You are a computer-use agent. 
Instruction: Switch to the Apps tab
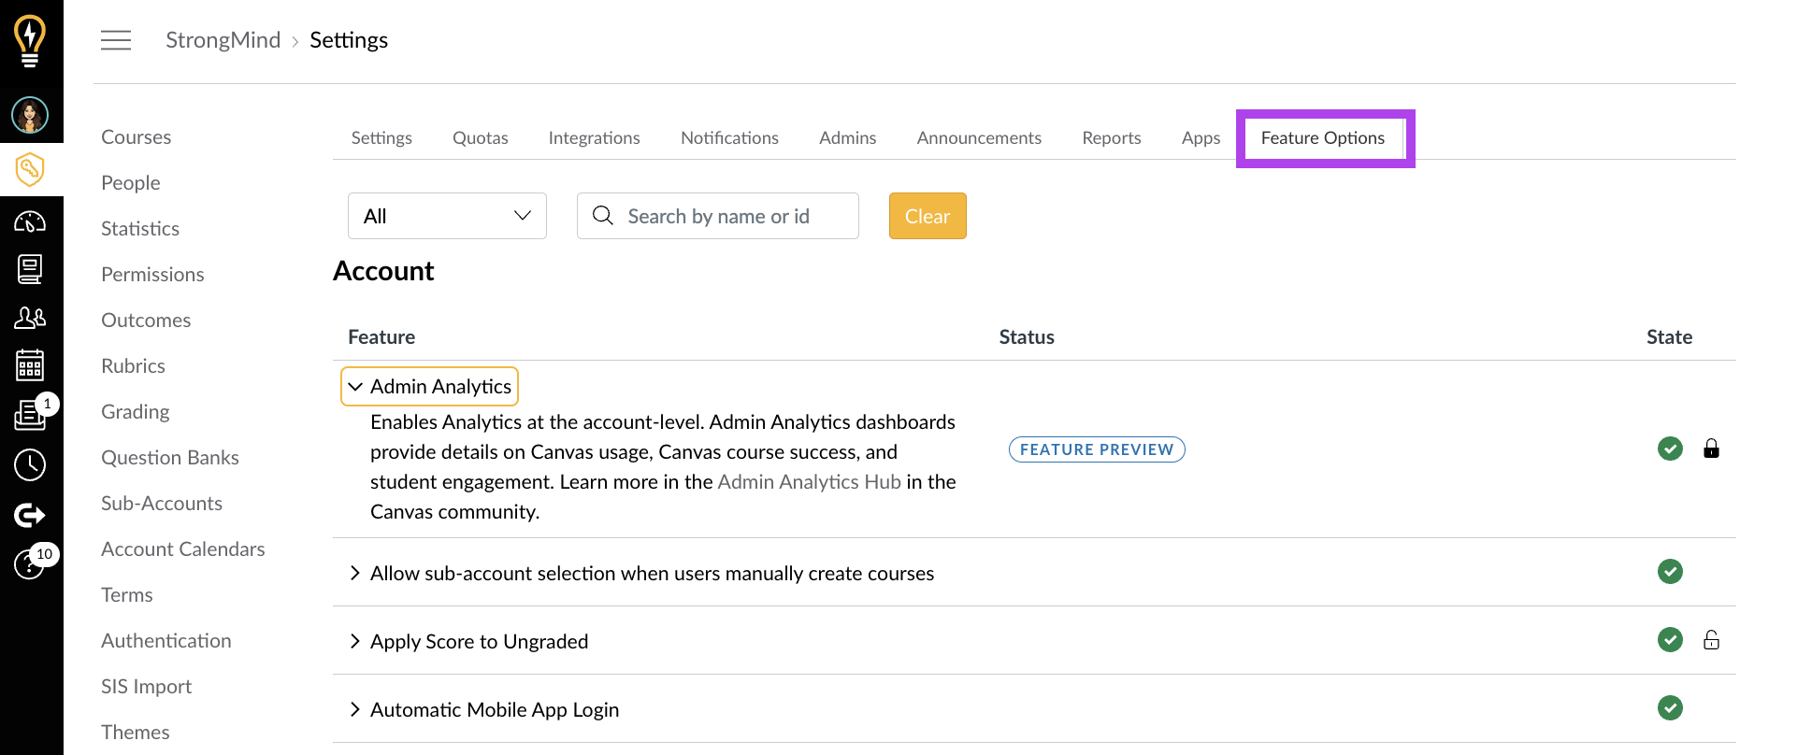tap(1201, 137)
